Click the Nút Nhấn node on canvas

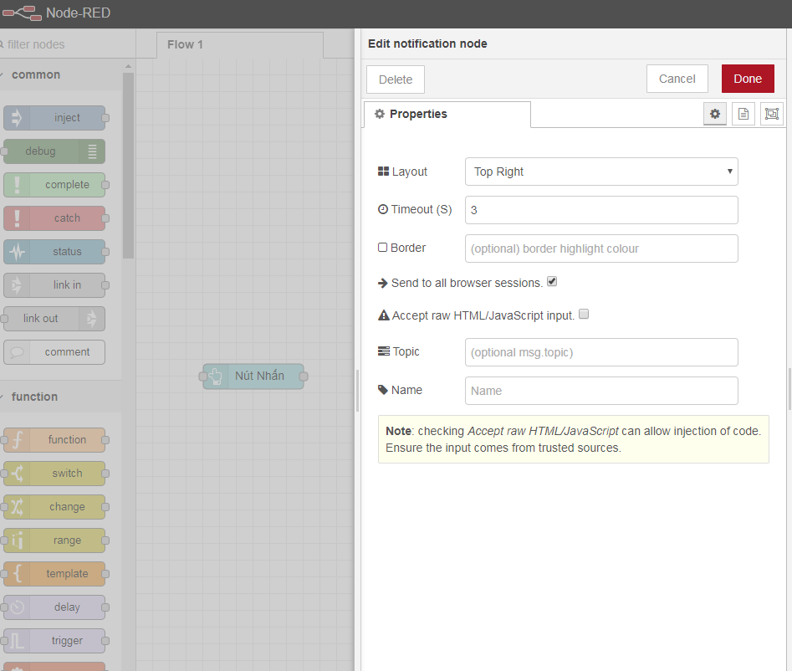253,376
